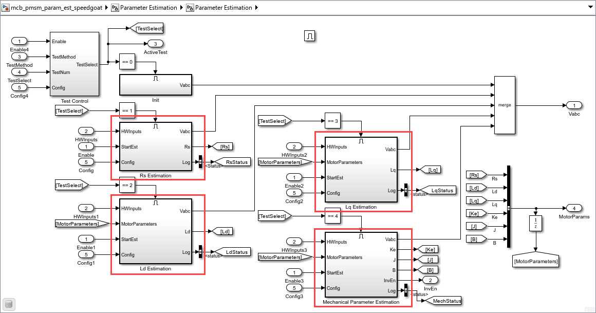
Task: Select the bus creator next to RsStatus
Action: pos(200,162)
